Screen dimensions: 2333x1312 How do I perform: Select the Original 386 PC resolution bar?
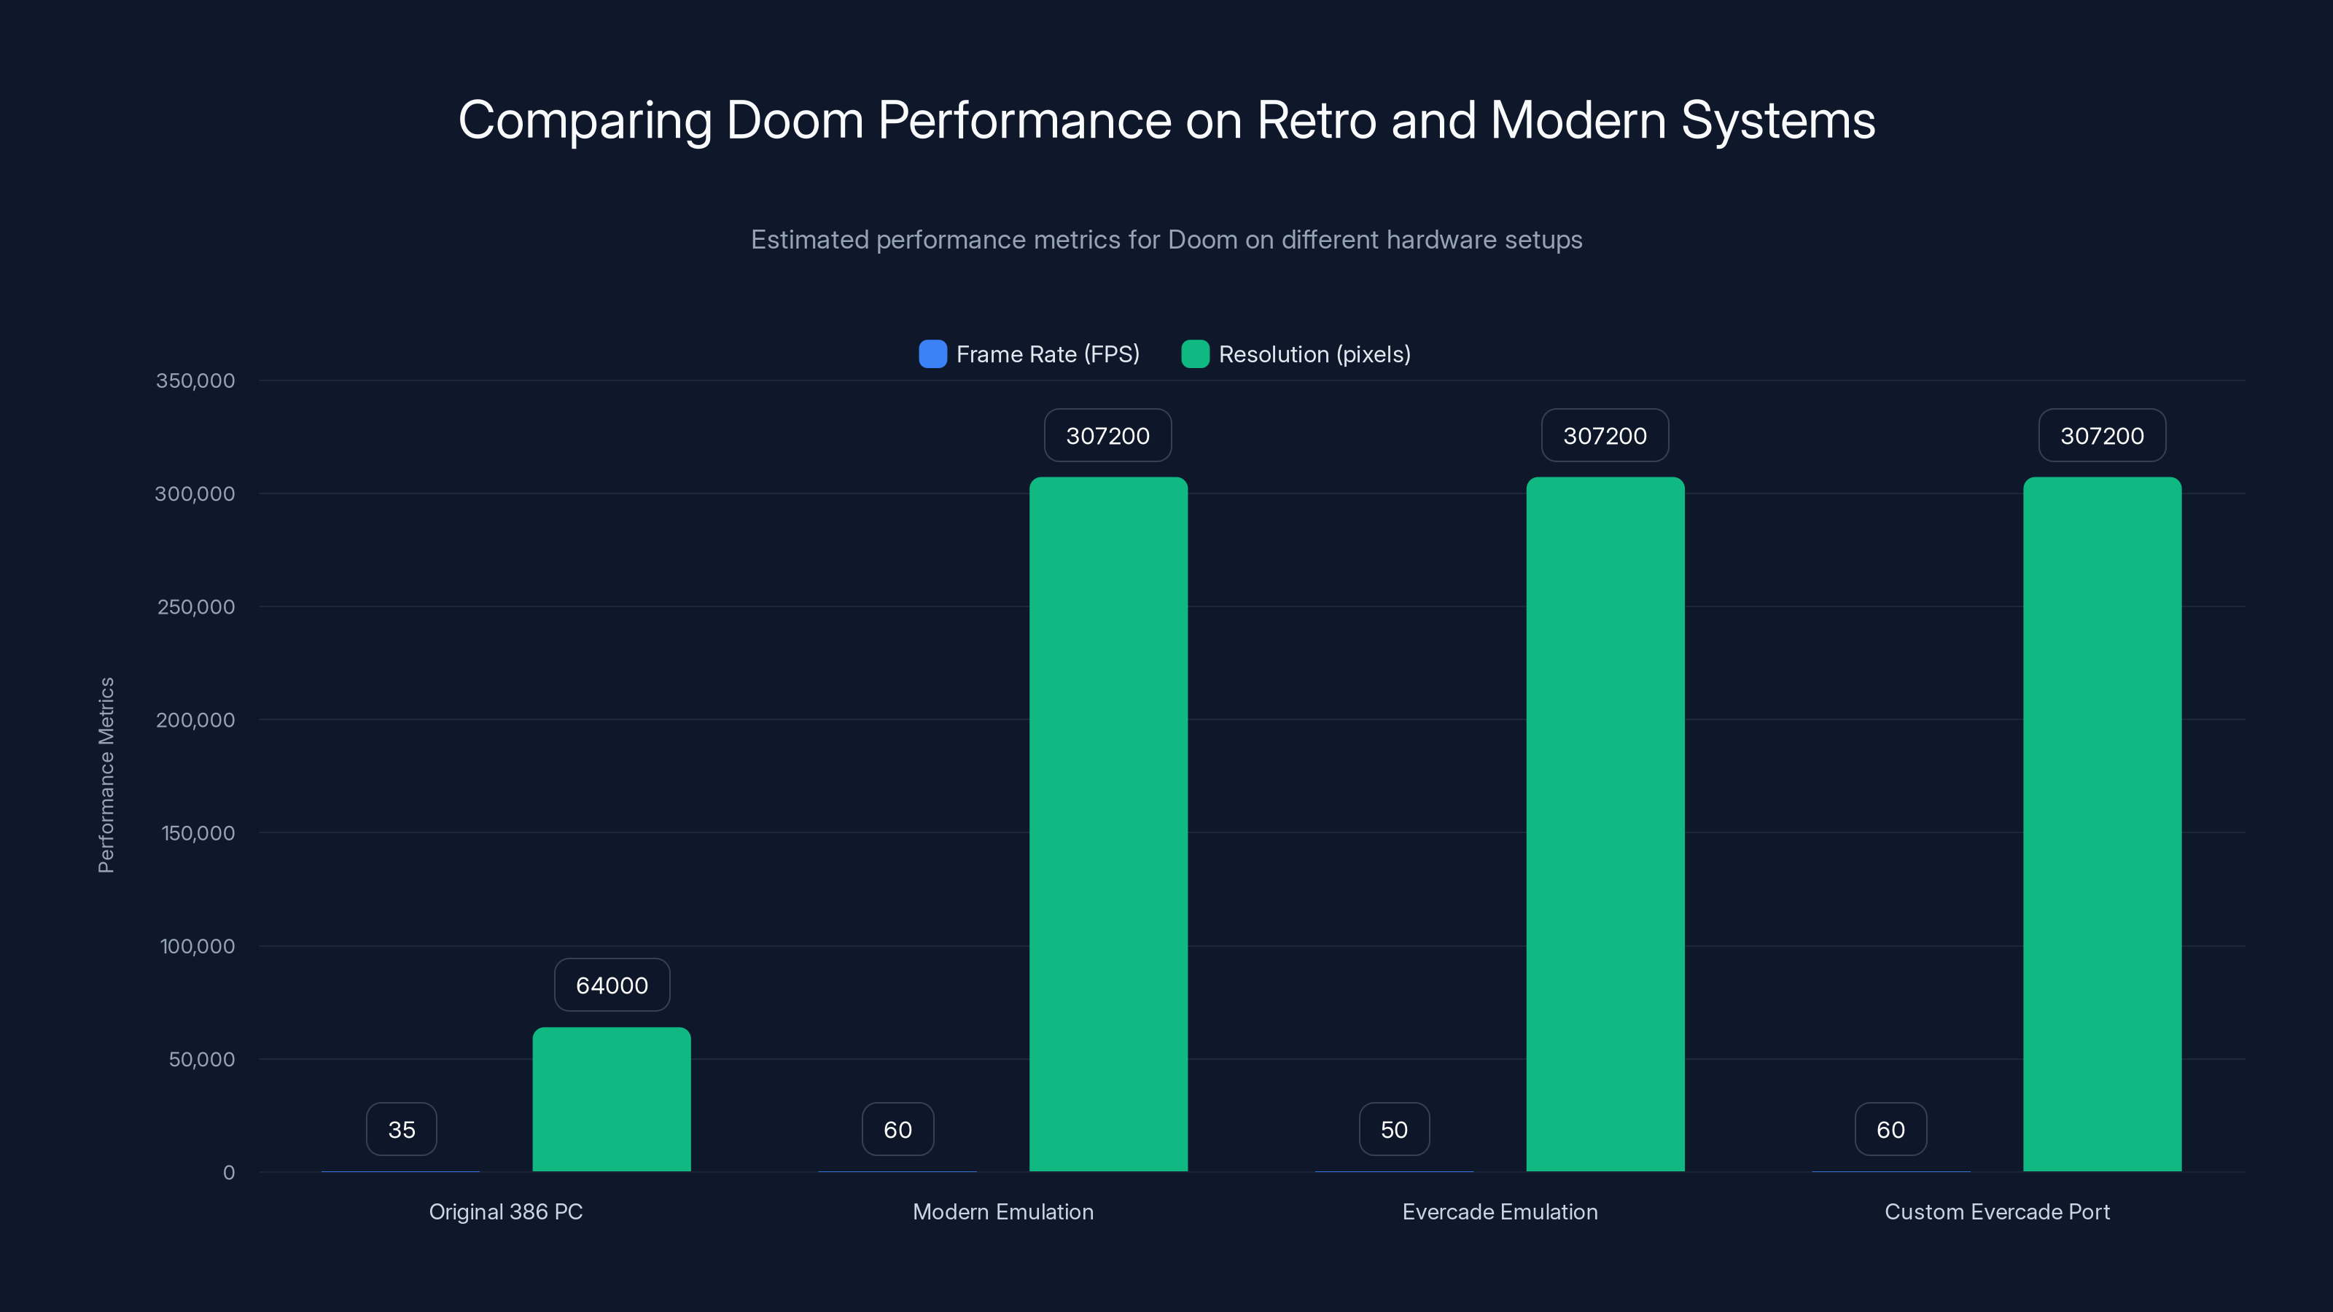[612, 1100]
